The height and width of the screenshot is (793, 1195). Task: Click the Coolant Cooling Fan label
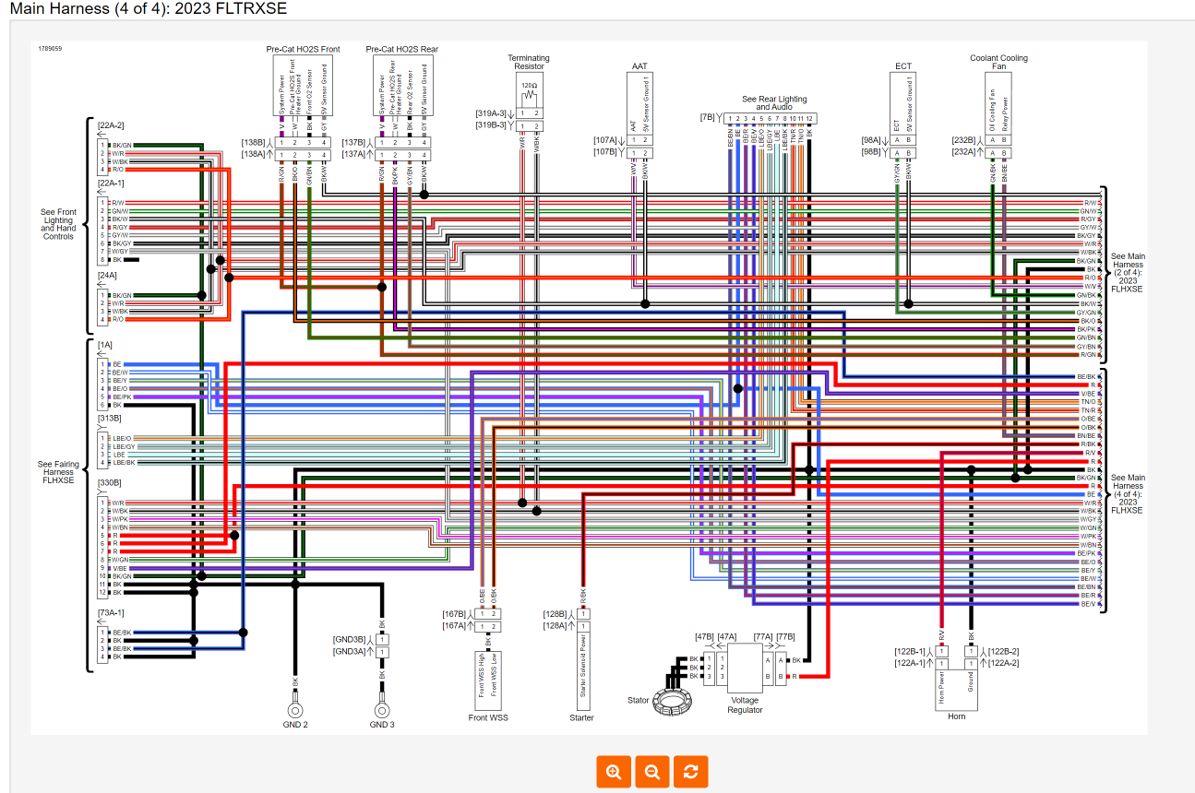(x=998, y=62)
